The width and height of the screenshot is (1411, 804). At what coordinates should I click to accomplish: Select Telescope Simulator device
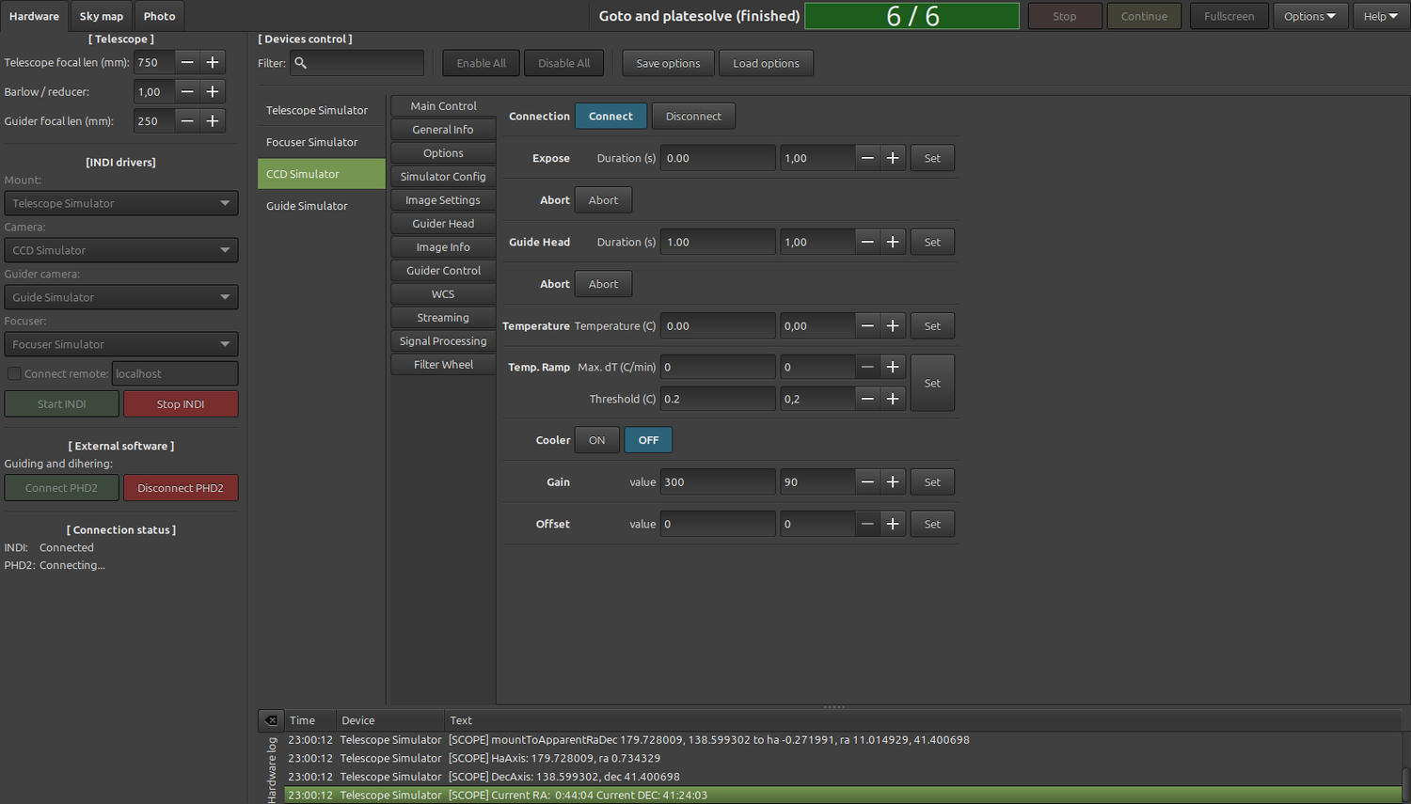[x=322, y=110]
